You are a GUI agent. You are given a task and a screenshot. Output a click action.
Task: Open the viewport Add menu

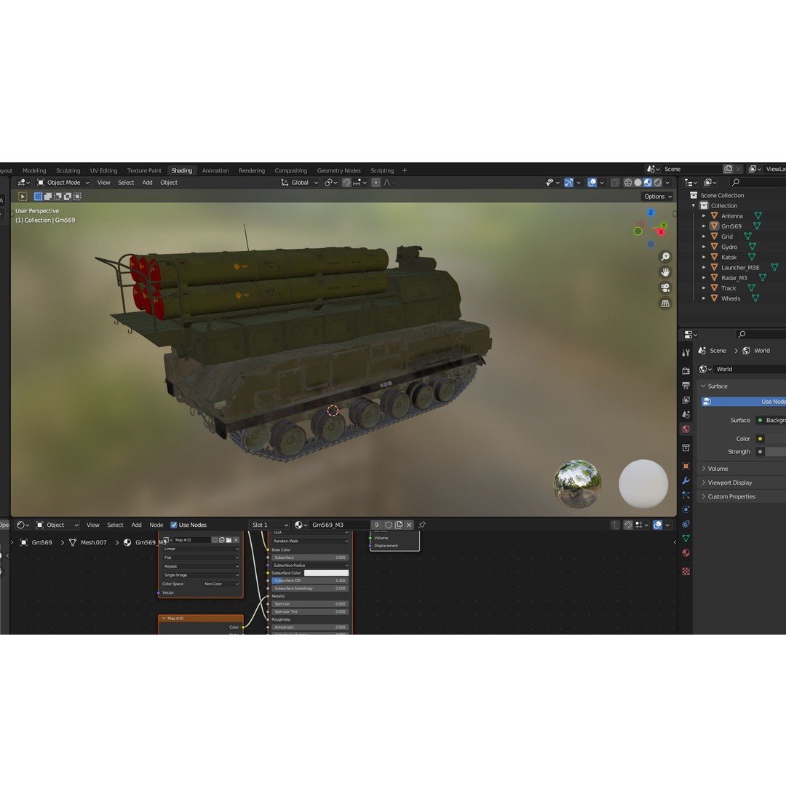pyautogui.click(x=147, y=183)
